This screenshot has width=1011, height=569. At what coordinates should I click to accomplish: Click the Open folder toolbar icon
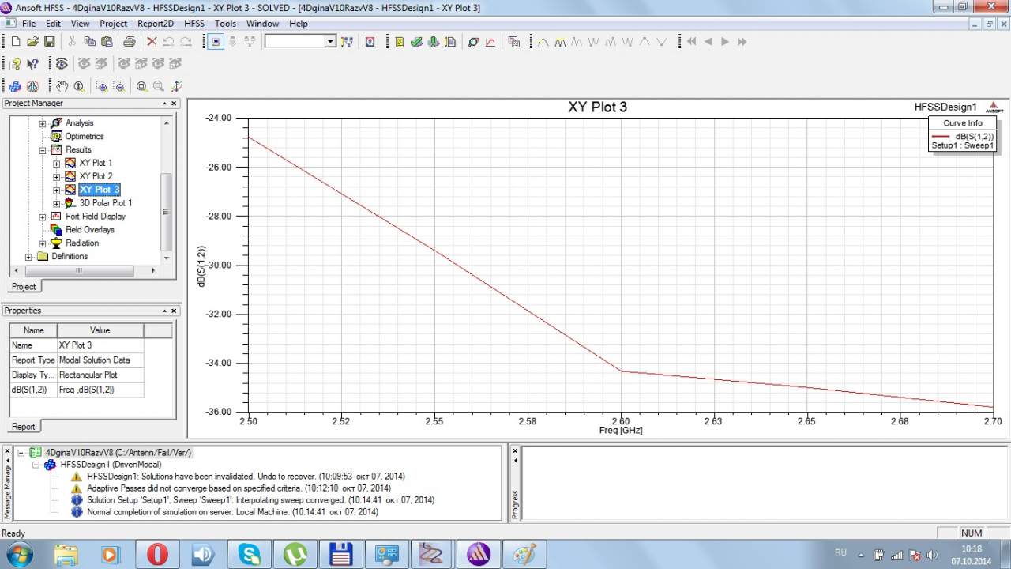32,42
